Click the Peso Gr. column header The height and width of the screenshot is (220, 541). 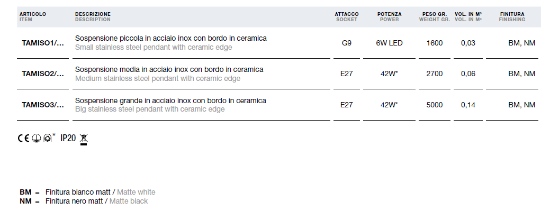[435, 17]
